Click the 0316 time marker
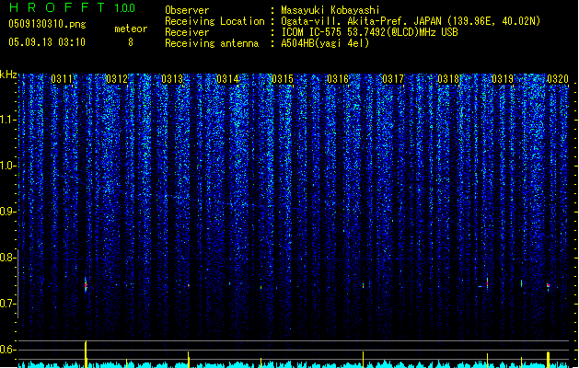 pyautogui.click(x=338, y=79)
